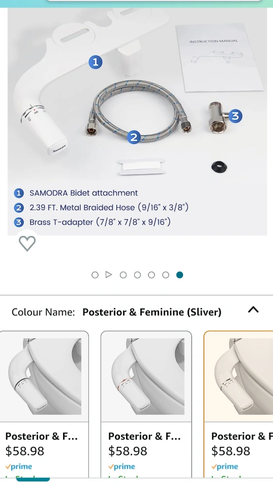Screen dimensions: 273x486
Task: Tap the prime badge on second option
Action: click(122, 467)
